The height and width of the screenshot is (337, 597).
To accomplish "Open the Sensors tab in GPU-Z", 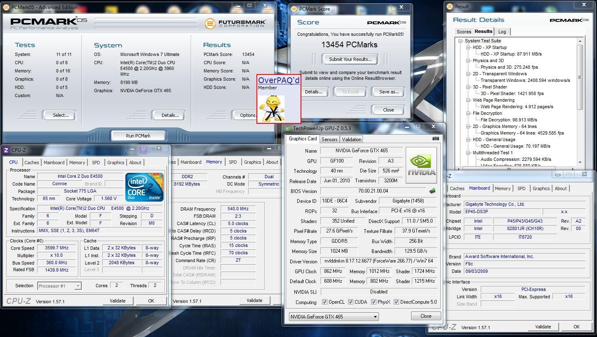I will pyautogui.click(x=329, y=139).
